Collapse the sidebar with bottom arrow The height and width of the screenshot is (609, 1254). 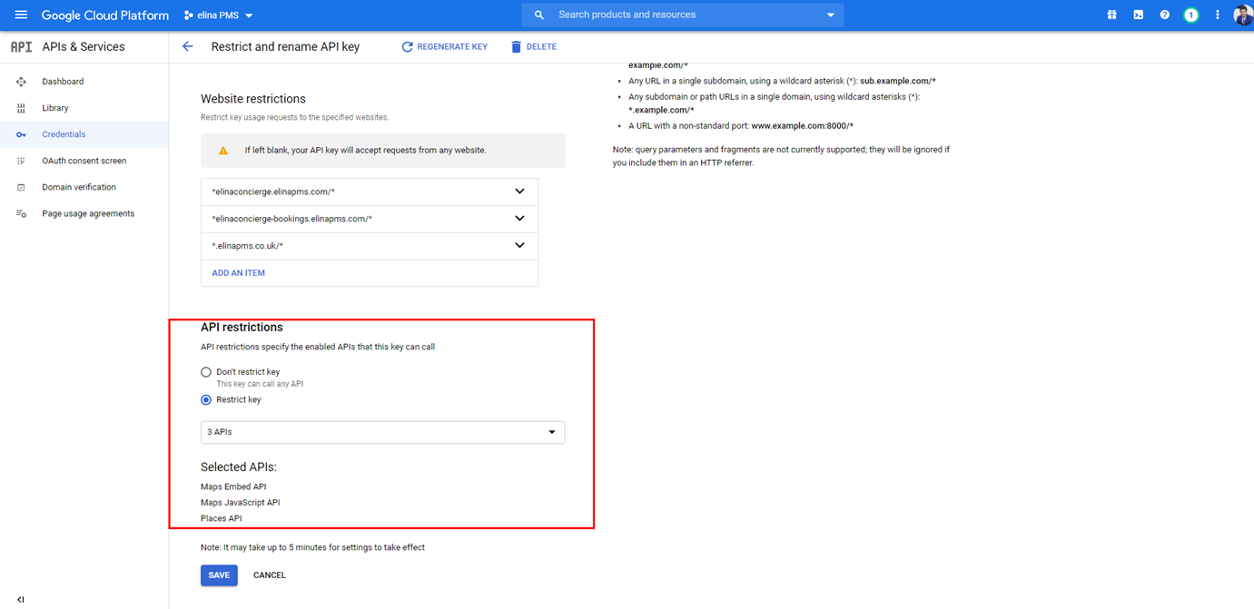coord(21,599)
